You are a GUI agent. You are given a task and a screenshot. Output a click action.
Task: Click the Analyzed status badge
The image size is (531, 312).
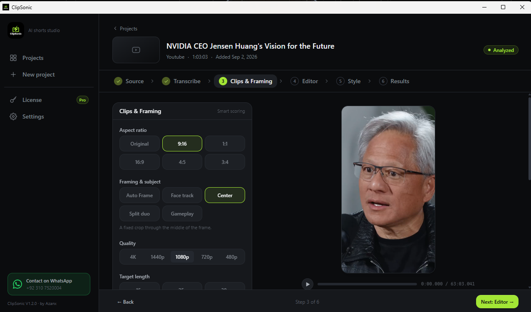point(501,50)
